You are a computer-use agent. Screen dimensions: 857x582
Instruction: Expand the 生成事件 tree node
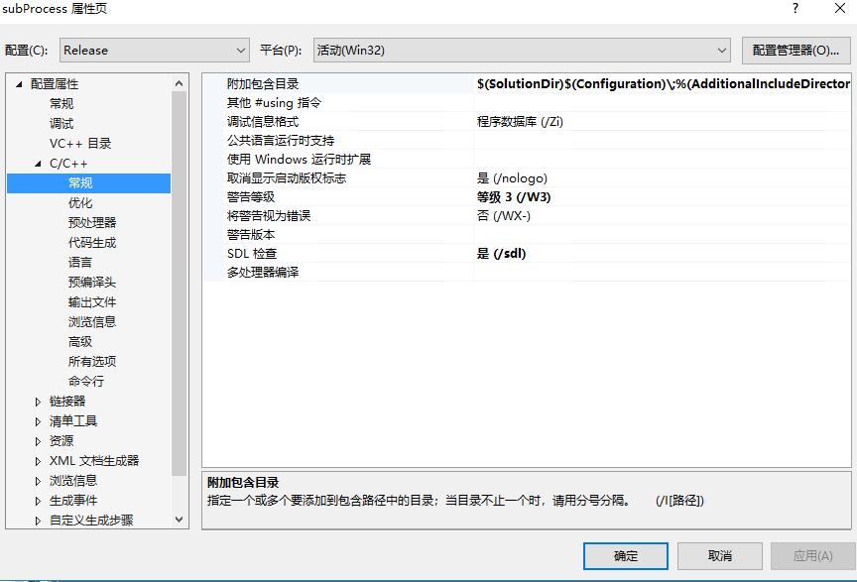coord(36,500)
